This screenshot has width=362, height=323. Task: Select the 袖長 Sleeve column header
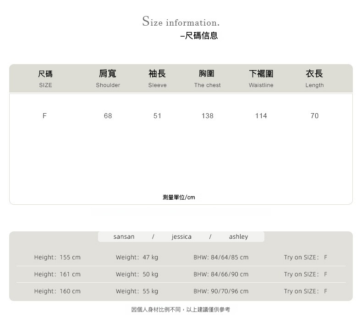157,79
